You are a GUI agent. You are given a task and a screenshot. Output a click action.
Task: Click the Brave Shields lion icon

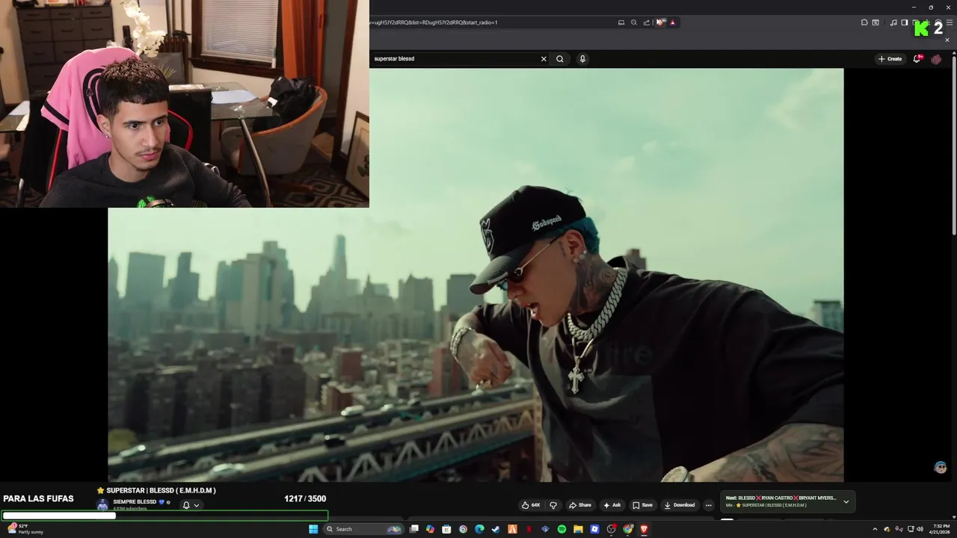click(660, 22)
